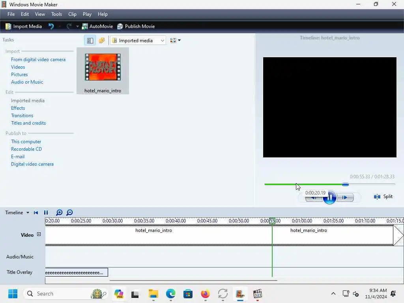Click the Pictures import link
This screenshot has height=303, width=404.
pos(19,75)
